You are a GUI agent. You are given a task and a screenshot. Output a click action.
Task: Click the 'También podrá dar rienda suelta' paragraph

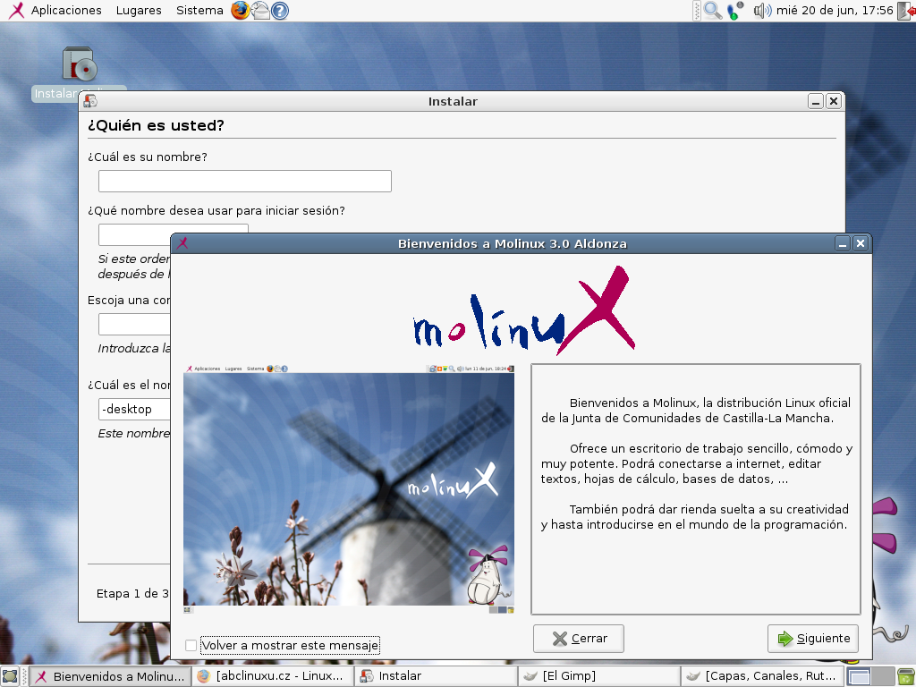point(694,516)
